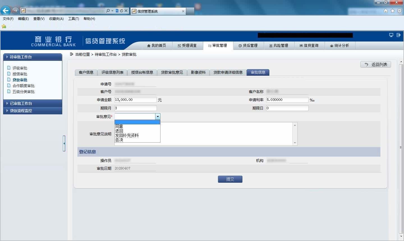This screenshot has height=241, width=404.
Task: Click the logout exit icon in the bank header
Action: pyautogui.click(x=398, y=35)
